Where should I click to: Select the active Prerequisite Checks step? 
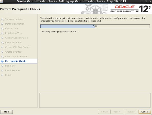click(x=16, y=61)
